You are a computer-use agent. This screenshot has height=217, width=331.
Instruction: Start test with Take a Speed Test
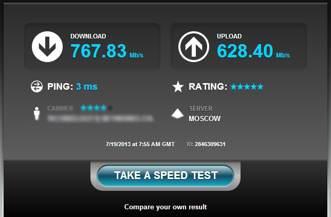[165, 175]
